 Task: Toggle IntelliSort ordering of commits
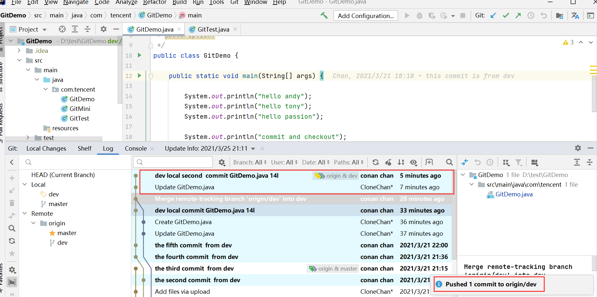401,162
